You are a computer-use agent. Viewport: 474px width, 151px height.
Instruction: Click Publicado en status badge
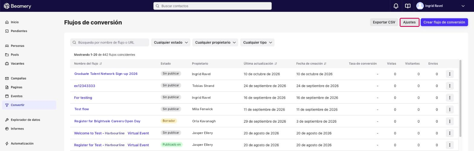coord(172,145)
